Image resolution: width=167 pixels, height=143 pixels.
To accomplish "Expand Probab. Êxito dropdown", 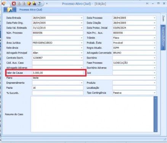I will pos(154,43).
